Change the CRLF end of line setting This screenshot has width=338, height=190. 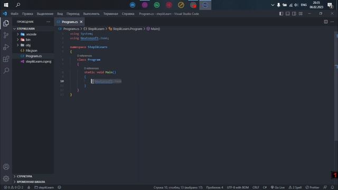pyautogui.click(x=256, y=187)
